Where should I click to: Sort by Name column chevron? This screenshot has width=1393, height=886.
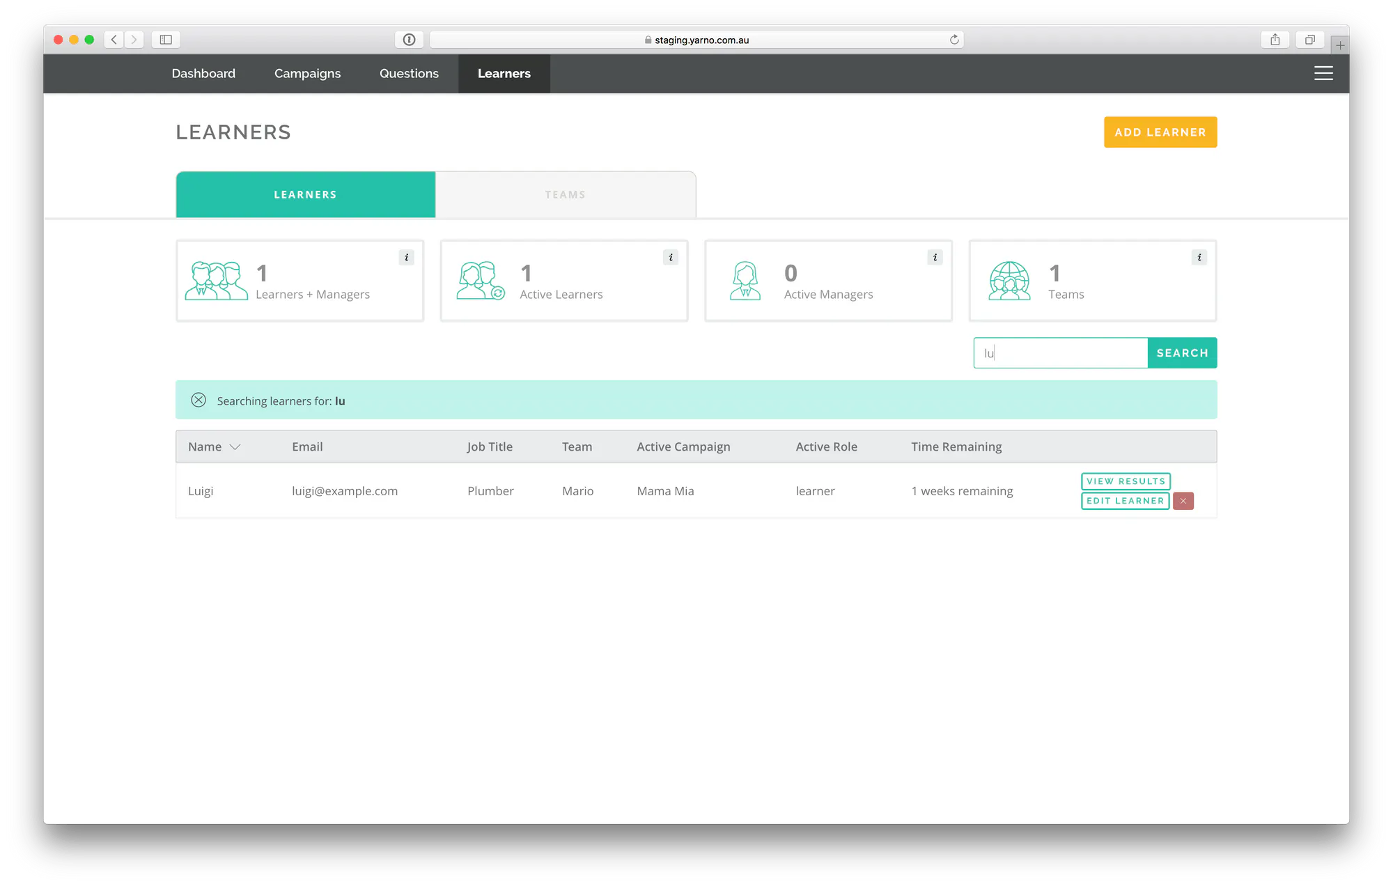tap(235, 447)
